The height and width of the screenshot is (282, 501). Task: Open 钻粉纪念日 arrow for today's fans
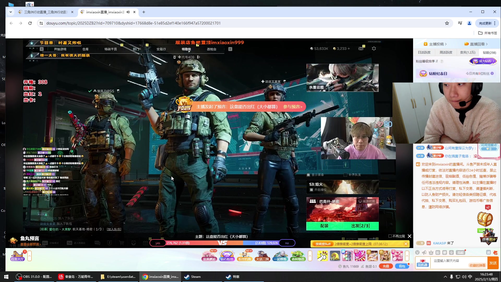point(492,74)
